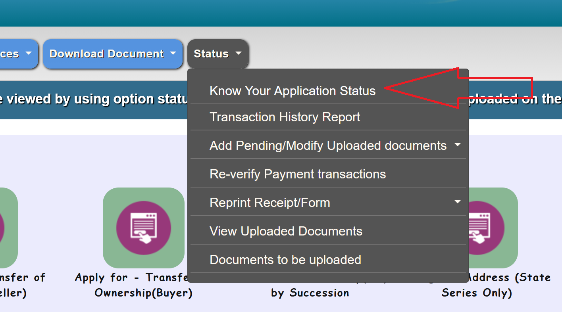
Task: Open the partially visible Services dropdown
Action: click(x=16, y=54)
